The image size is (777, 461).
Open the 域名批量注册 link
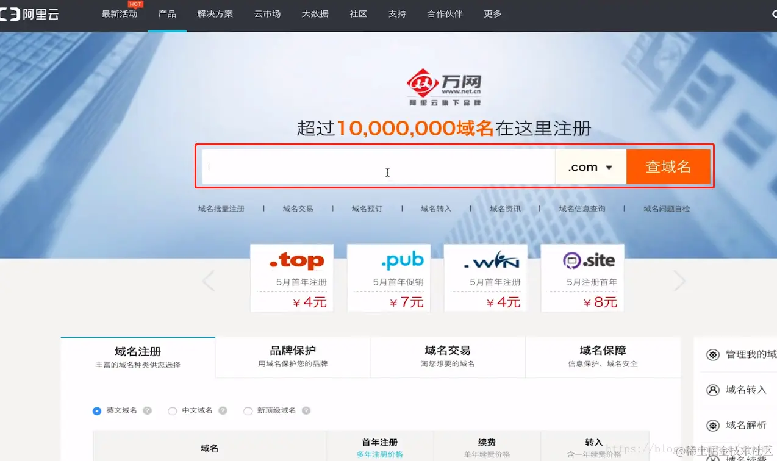click(221, 209)
